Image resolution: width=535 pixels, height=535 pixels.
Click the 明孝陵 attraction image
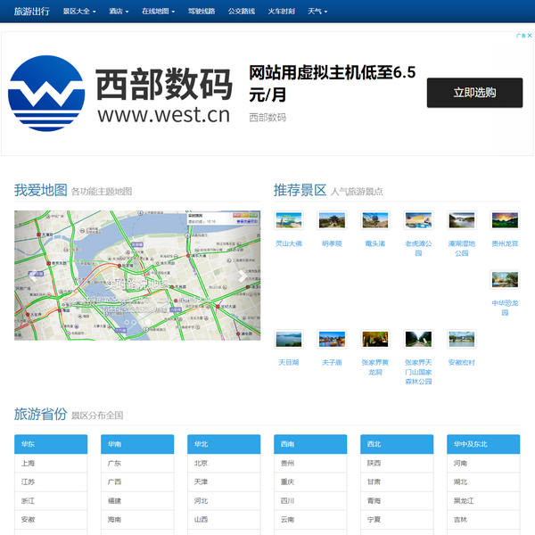click(x=332, y=220)
